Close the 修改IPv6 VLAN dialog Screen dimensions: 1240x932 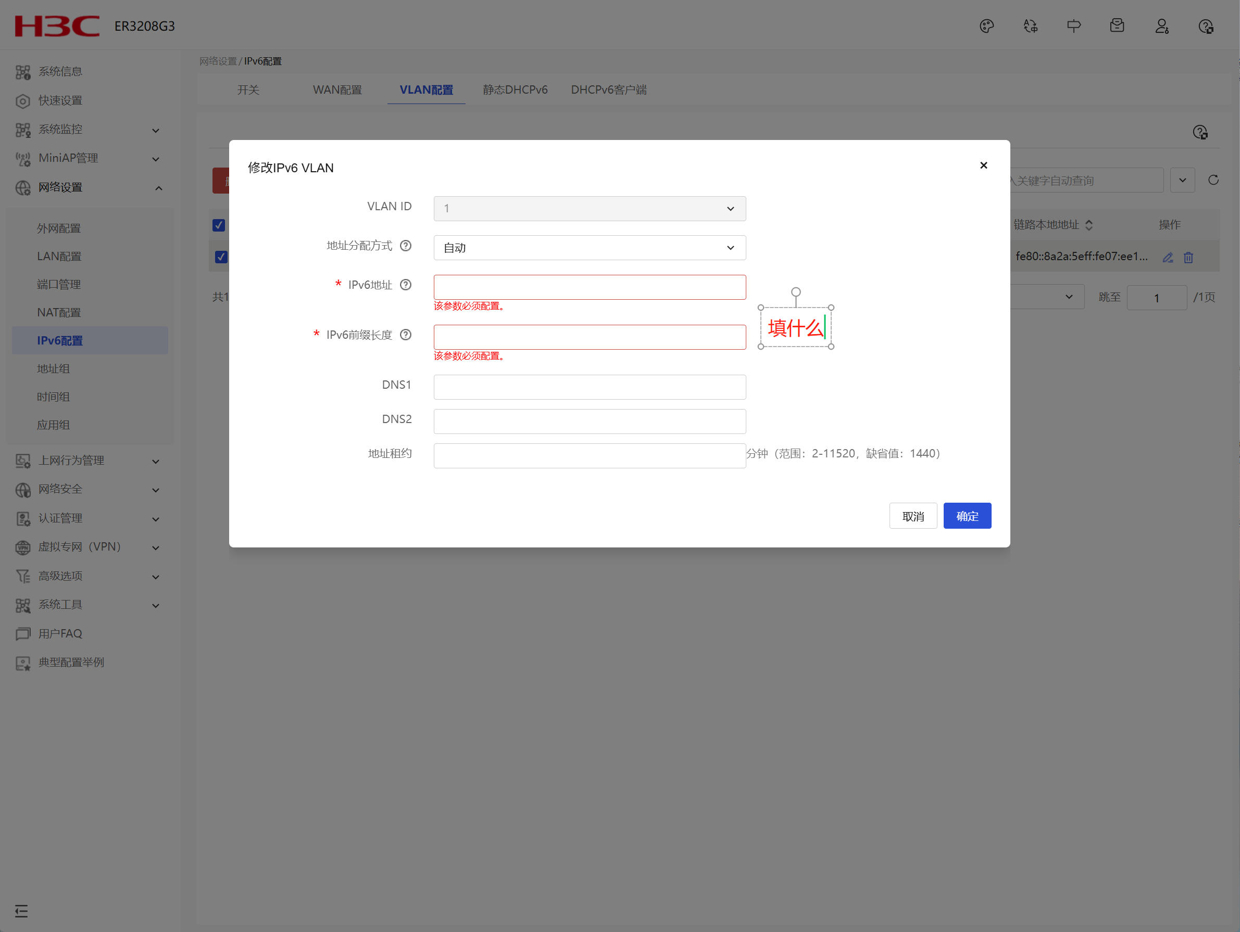pos(983,165)
